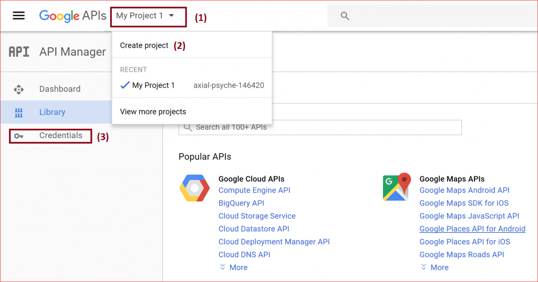Open Google Maps Android API link
Screen dimensions: 538x282
pyautogui.click(x=464, y=190)
